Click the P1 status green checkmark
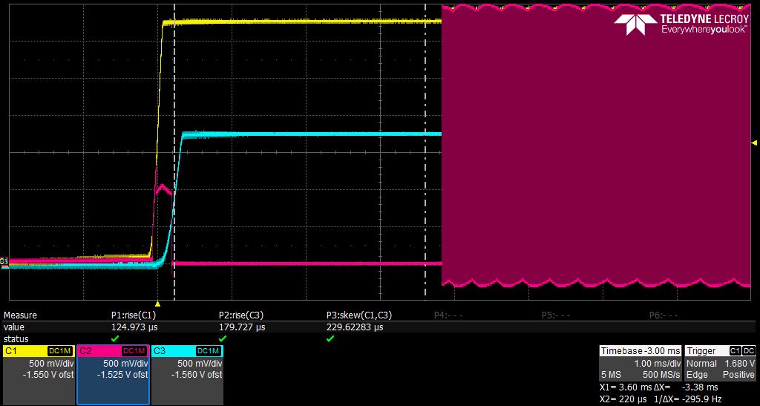 click(x=115, y=338)
